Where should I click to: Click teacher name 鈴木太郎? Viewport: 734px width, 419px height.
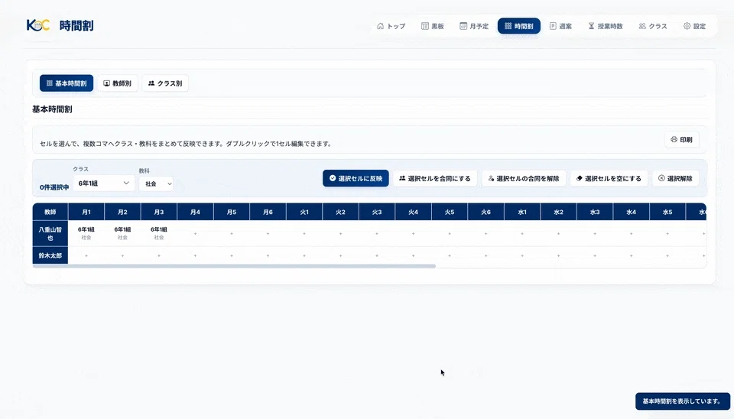(50, 255)
